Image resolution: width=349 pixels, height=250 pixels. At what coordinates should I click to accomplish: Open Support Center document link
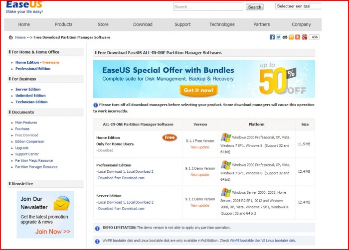tap(27, 154)
